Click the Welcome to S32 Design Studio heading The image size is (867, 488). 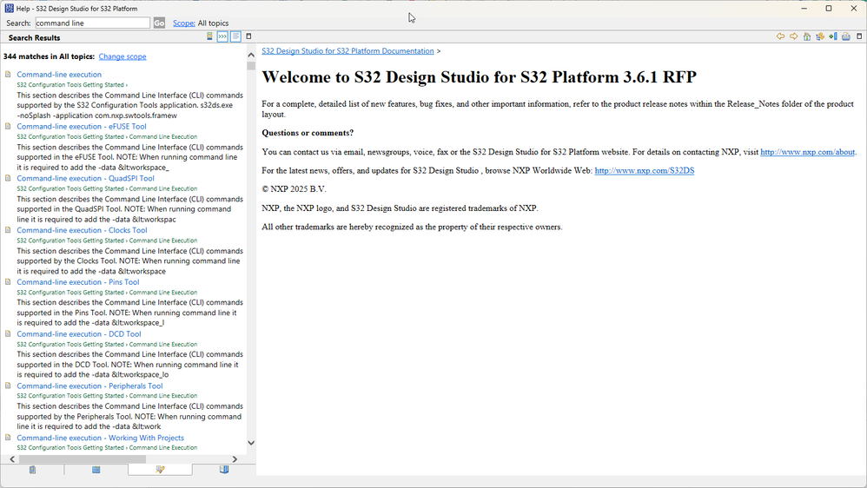[x=479, y=76]
